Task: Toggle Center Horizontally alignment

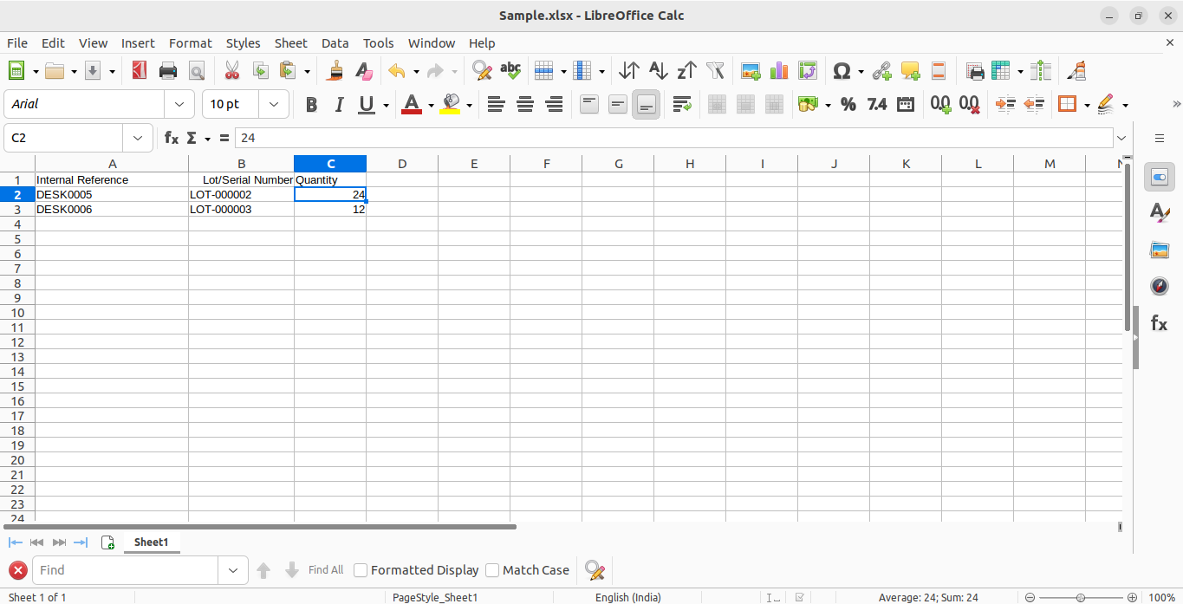Action: pyautogui.click(x=525, y=104)
